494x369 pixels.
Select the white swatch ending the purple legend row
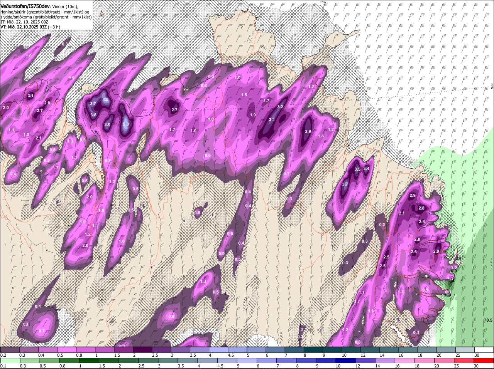[x=484, y=350]
